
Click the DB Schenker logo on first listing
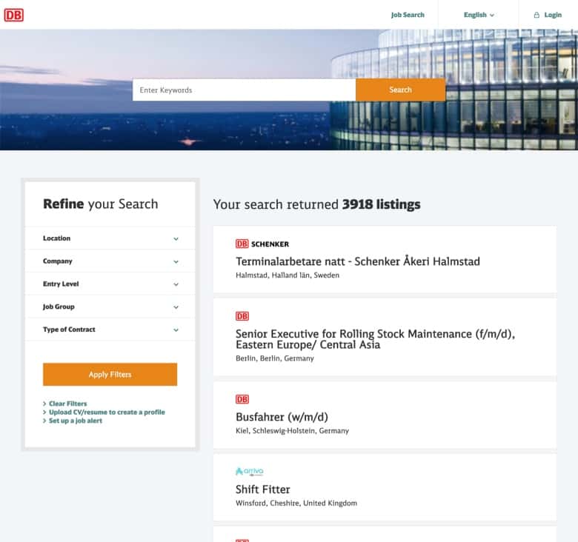pyautogui.click(x=262, y=244)
